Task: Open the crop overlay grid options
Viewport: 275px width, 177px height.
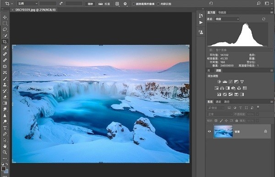Action: 117,4
